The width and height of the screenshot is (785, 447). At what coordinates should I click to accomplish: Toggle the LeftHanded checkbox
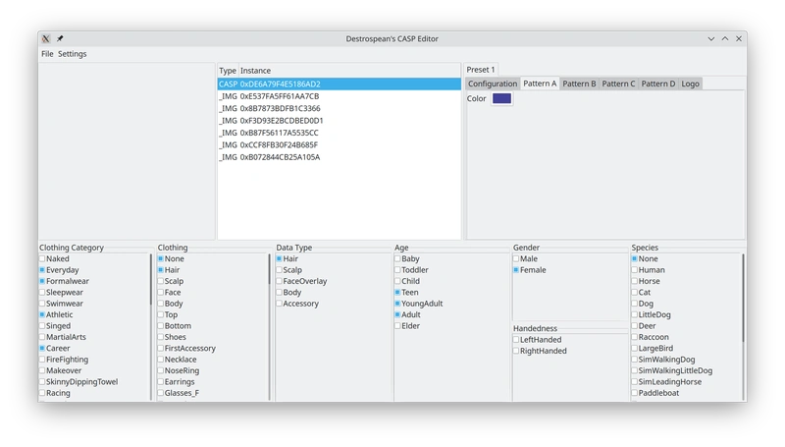pyautogui.click(x=516, y=340)
